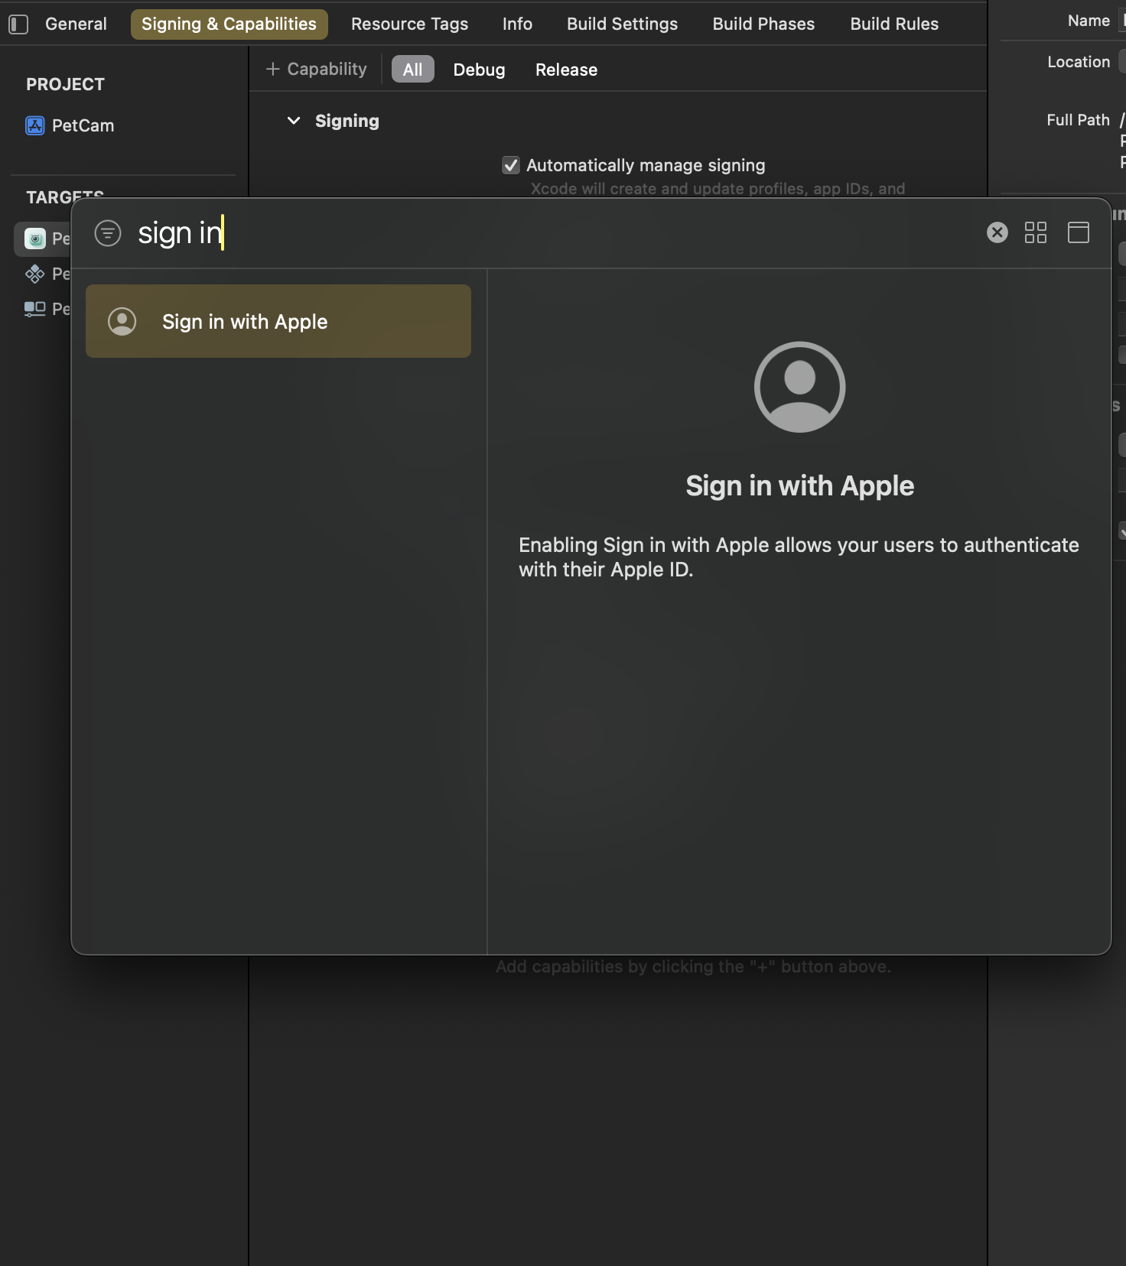
Task: Select the Release configuration filter
Action: 566,70
